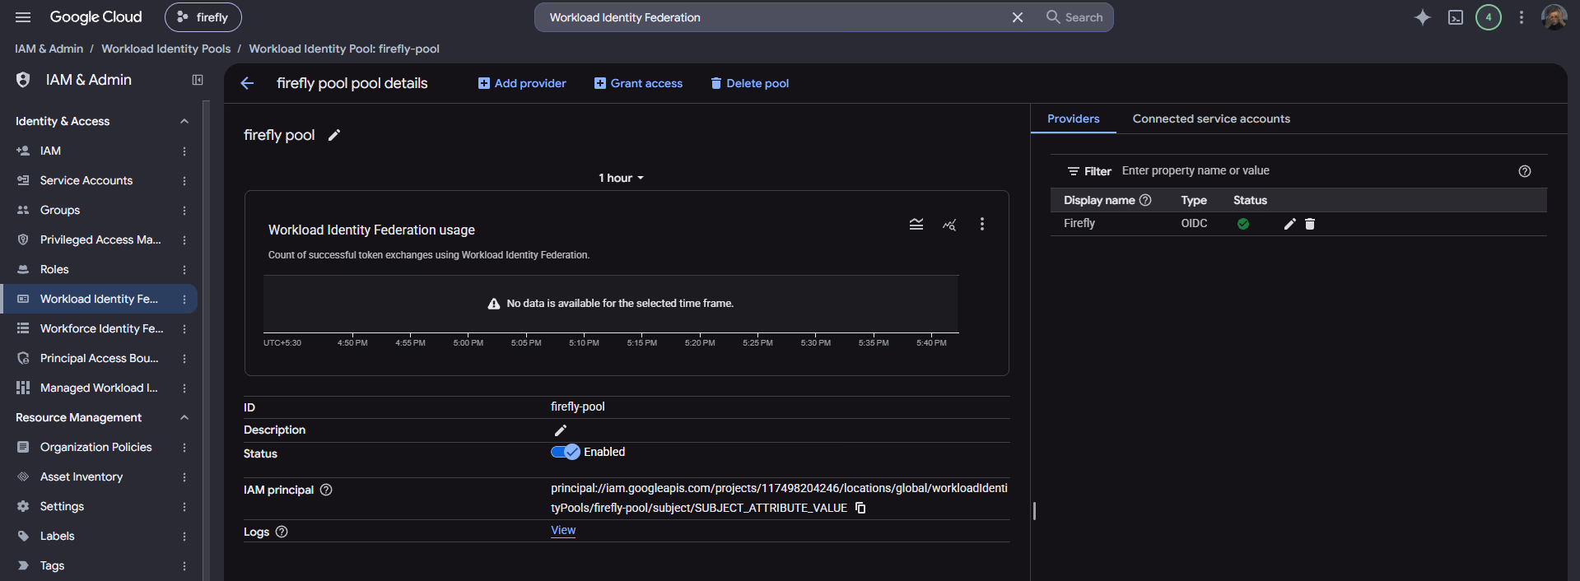Open Gemini AI assistant sparkle icon
This screenshot has height=581, width=1580.
click(x=1422, y=17)
